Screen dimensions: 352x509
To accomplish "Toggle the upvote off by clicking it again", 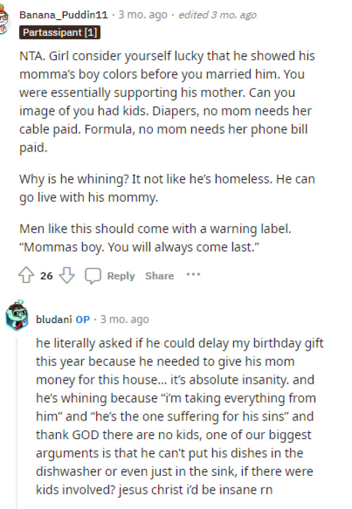I will (x=26, y=275).
